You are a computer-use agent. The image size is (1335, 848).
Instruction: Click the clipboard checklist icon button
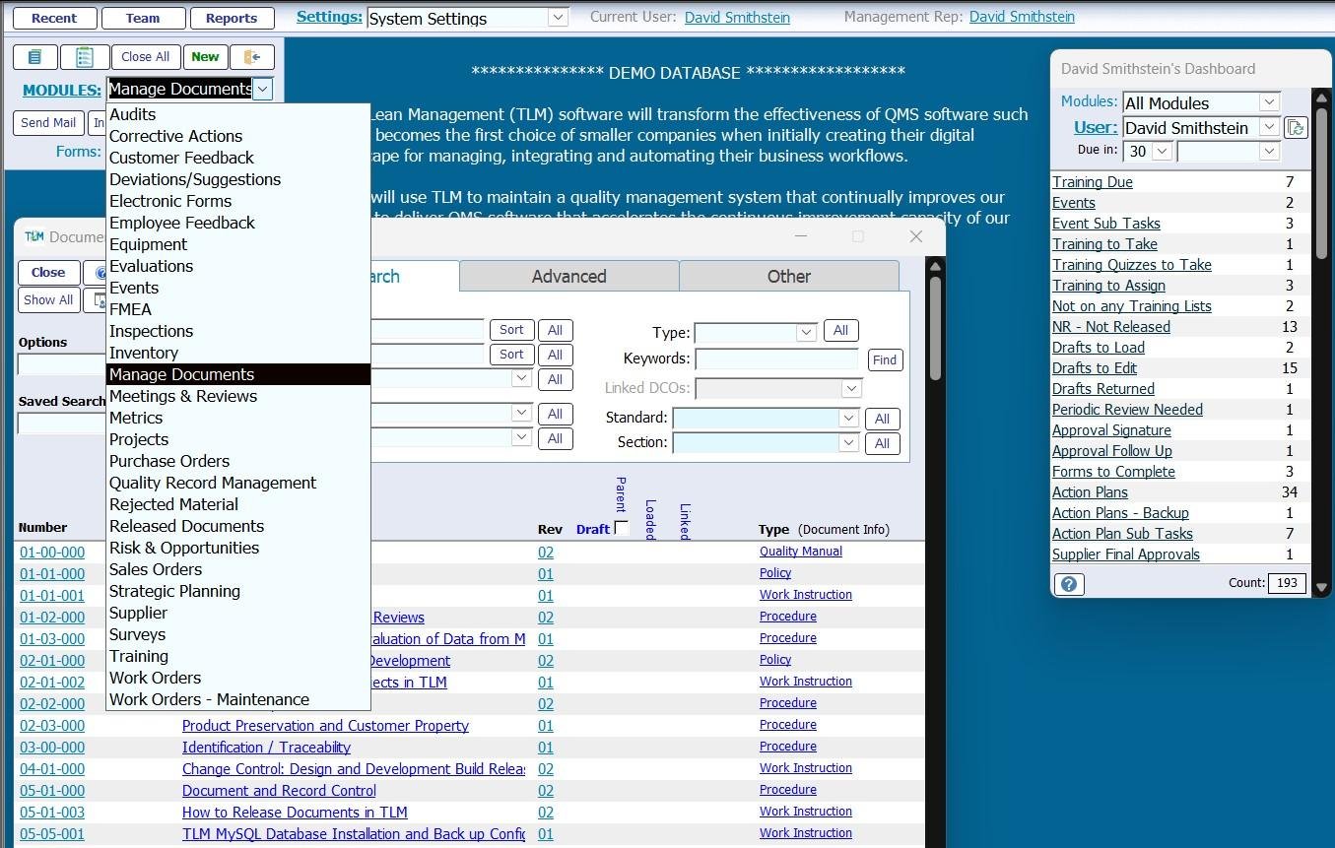tap(85, 57)
